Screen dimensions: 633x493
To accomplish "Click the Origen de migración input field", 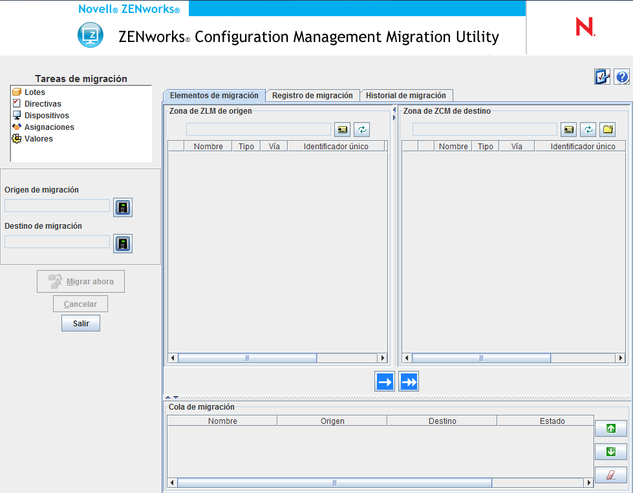I will pos(57,205).
